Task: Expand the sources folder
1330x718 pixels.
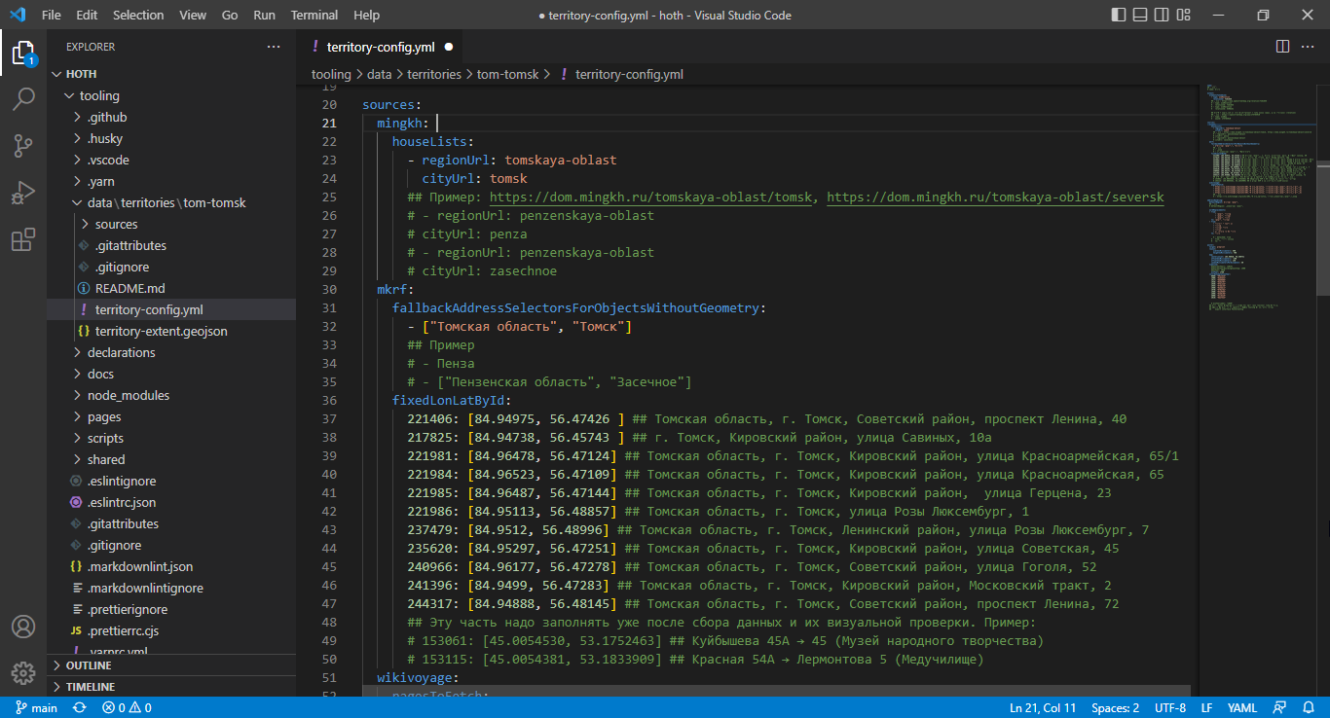Action: (x=171, y=224)
